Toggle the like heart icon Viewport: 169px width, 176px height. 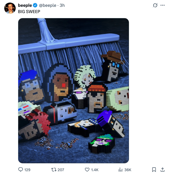pos(87,169)
